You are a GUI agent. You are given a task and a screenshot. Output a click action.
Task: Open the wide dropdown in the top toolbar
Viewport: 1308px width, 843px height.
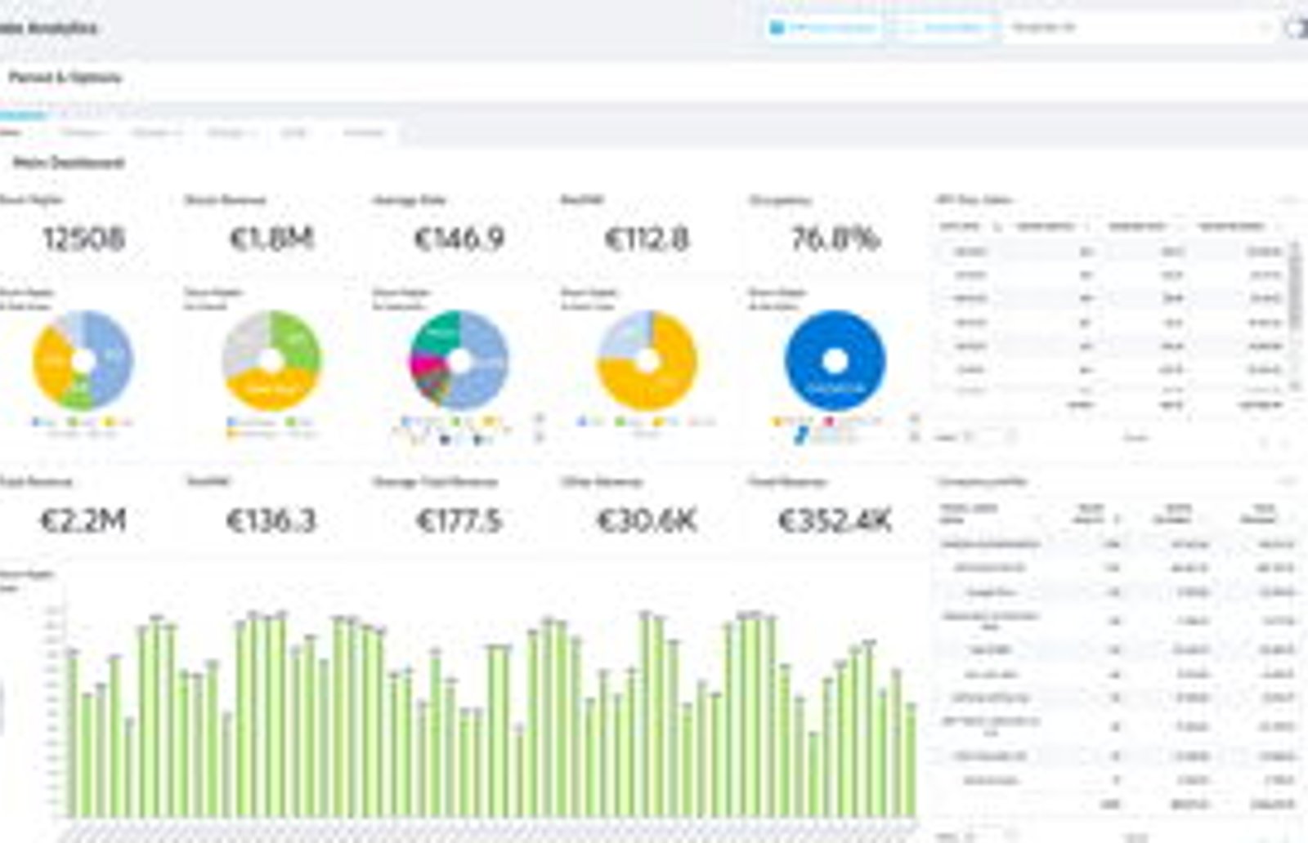coord(1140,28)
